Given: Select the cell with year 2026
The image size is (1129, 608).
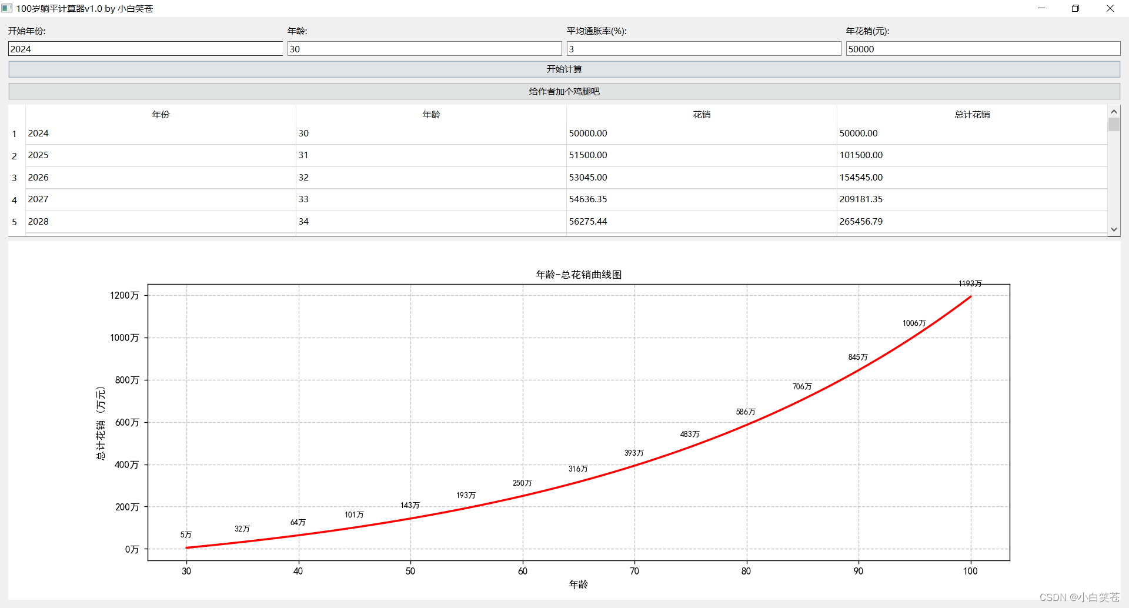Looking at the screenshot, I should pos(161,178).
